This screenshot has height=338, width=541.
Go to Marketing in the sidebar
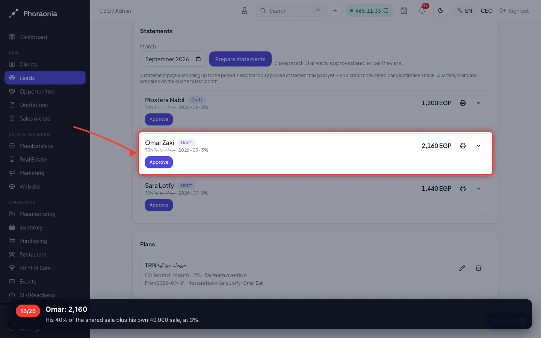pyautogui.click(x=45, y=173)
